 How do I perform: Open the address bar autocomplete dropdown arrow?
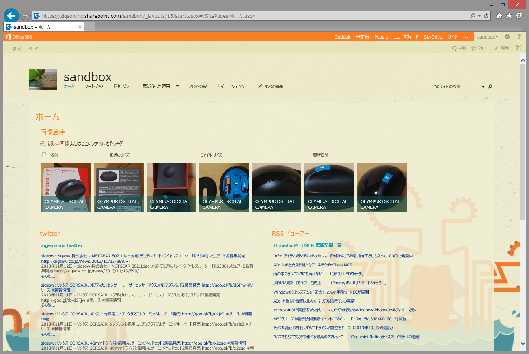(x=479, y=16)
